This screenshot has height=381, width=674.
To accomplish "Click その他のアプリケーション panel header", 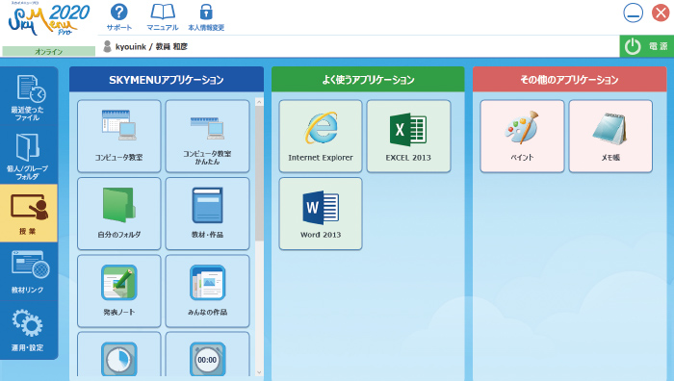I will point(570,80).
